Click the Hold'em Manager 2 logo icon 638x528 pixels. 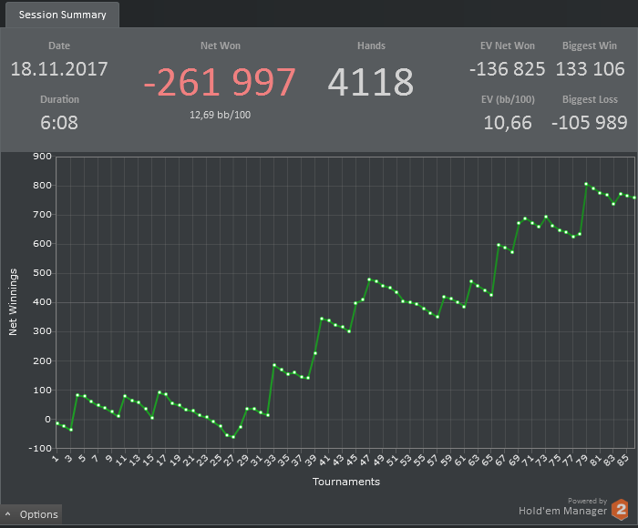(621, 509)
